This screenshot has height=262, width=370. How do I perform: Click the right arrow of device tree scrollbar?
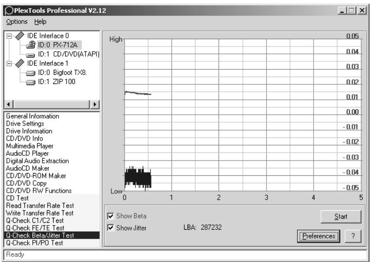coord(95,104)
